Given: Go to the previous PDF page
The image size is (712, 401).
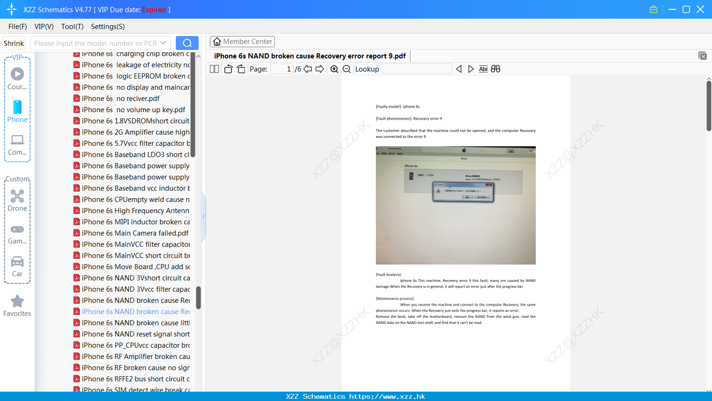Looking at the screenshot, I should 308,69.
